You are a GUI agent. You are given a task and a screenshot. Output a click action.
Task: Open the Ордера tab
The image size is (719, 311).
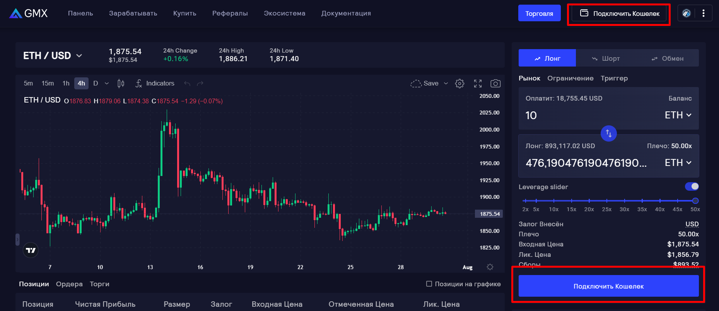tap(69, 284)
